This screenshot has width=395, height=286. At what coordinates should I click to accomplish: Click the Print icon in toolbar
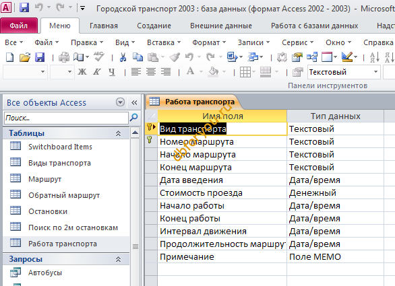pos(64,57)
